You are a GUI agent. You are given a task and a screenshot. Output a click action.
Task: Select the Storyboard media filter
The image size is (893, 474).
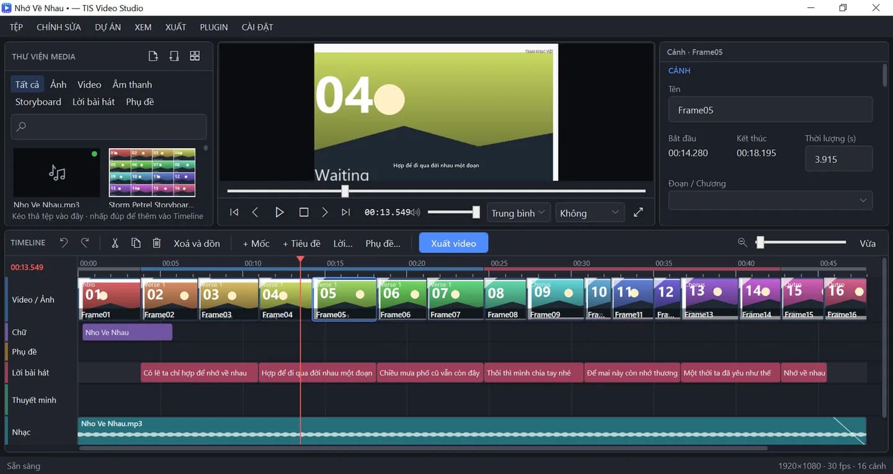(x=38, y=102)
